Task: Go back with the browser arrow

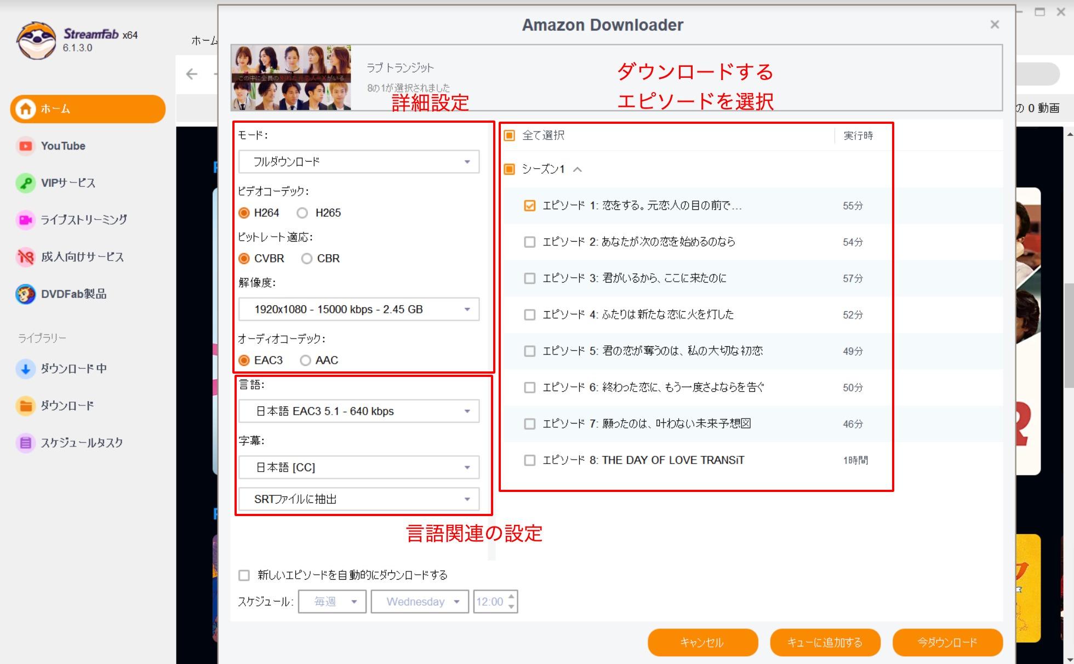Action: click(x=192, y=74)
